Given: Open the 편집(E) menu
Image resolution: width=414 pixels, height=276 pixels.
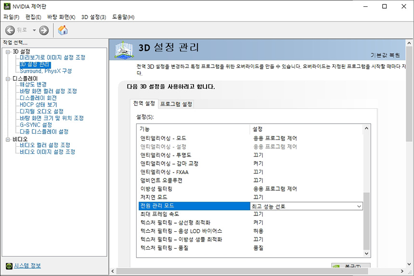Looking at the screenshot, I should [33, 17].
